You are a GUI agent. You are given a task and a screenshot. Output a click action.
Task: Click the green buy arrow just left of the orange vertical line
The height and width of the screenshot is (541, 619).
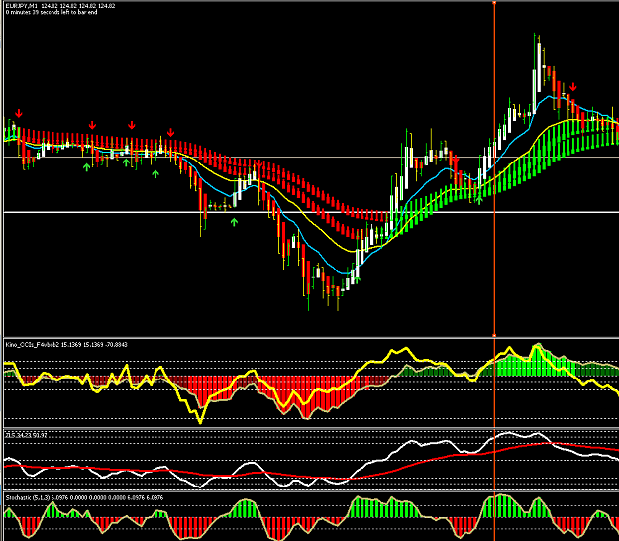(x=479, y=200)
